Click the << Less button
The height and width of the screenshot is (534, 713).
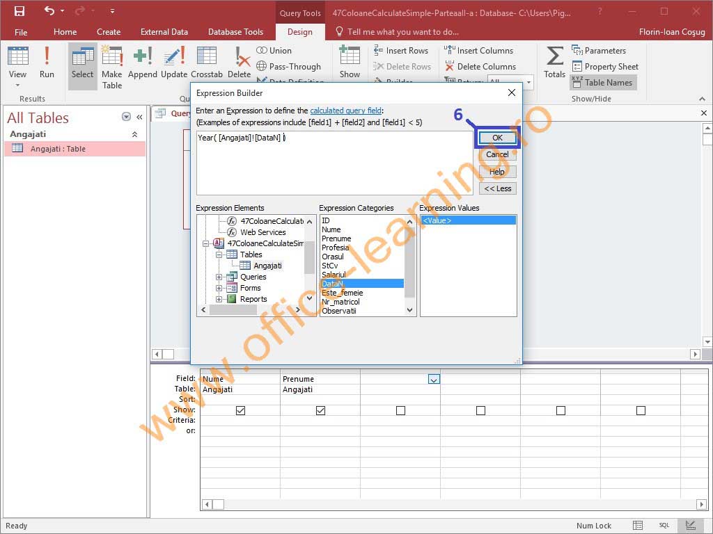click(x=497, y=188)
